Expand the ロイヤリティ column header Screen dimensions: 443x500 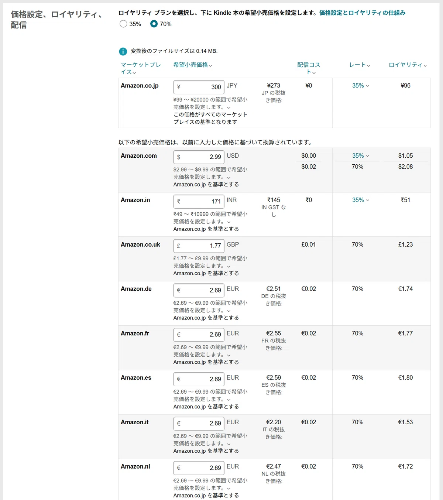(x=408, y=65)
